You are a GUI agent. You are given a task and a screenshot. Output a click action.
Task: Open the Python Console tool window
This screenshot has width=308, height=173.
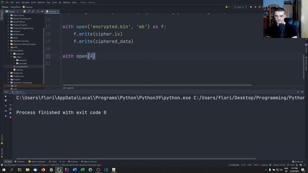(89, 161)
